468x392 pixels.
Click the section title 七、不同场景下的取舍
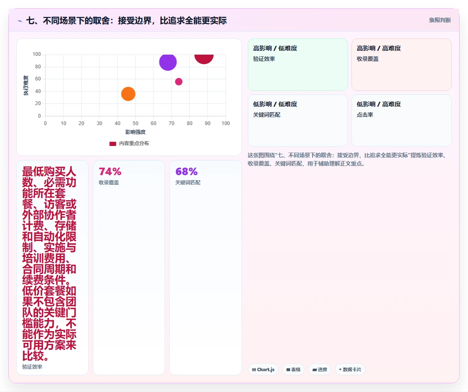(x=126, y=20)
